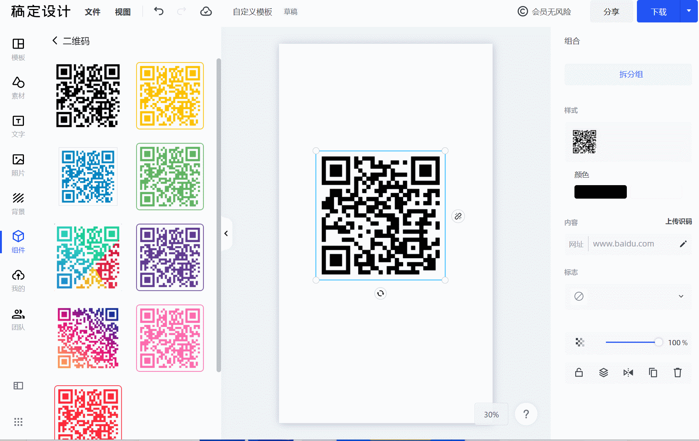Click the 100 % opacity value
The width and height of the screenshot is (699, 441).
(x=678, y=343)
